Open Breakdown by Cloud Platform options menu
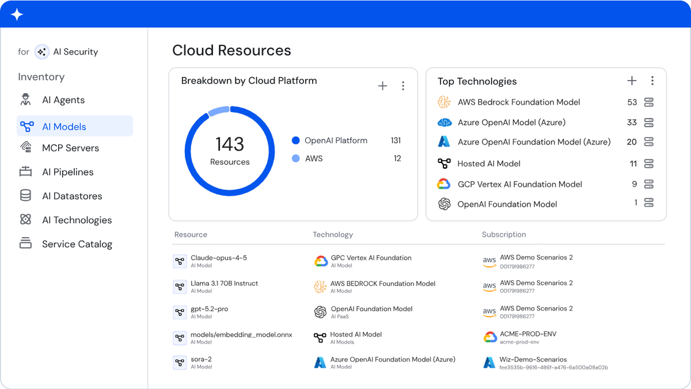 tap(403, 86)
